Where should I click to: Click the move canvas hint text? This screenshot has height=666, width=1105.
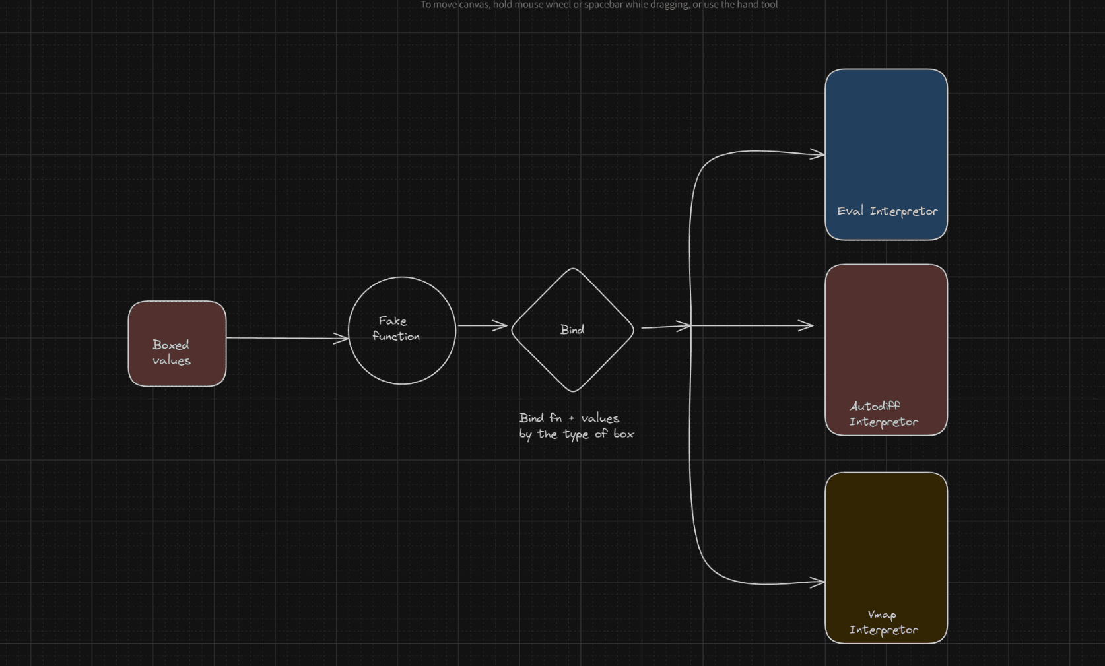tap(599, 5)
